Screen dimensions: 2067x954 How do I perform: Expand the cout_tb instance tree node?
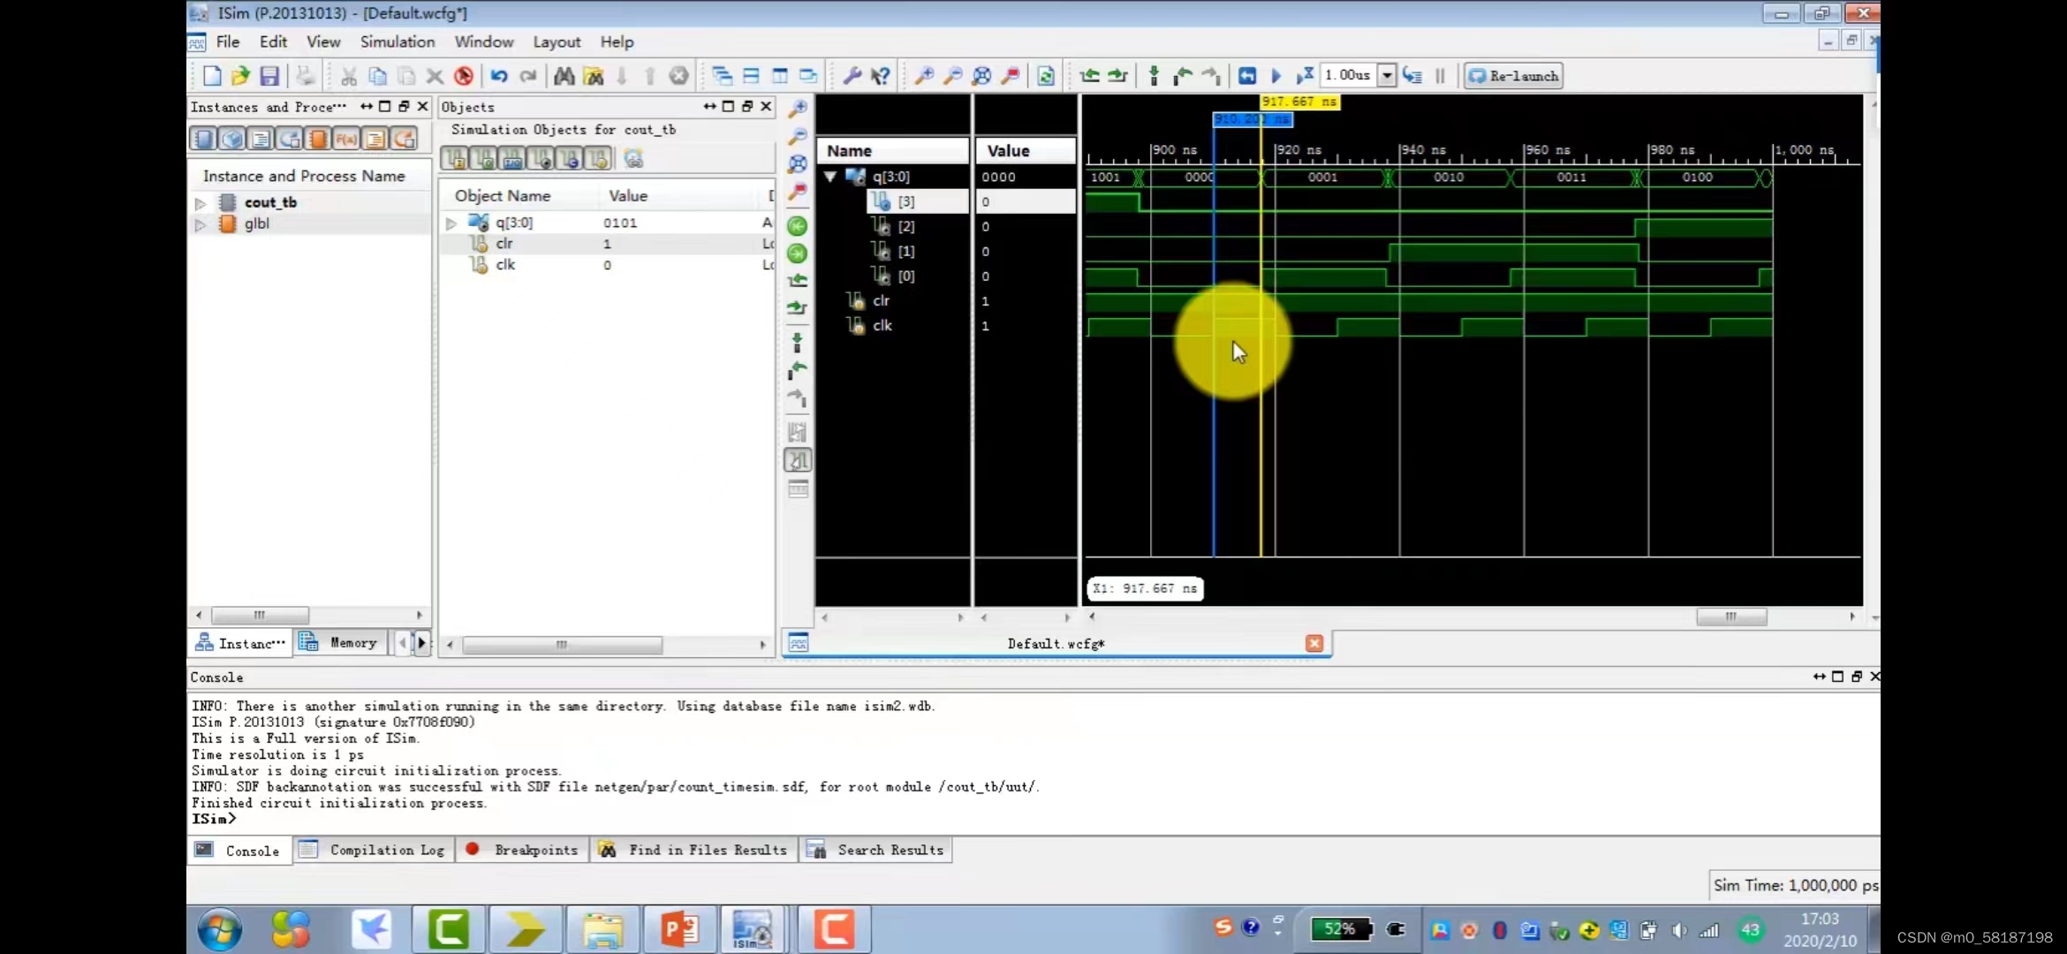pos(201,203)
